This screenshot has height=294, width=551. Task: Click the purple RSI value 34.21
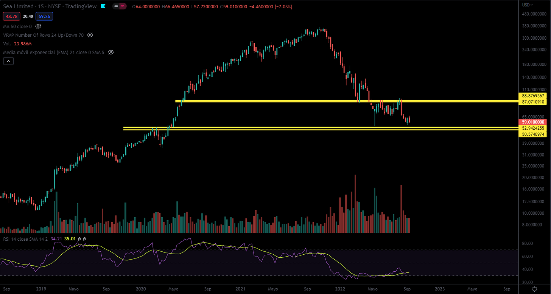56,238
